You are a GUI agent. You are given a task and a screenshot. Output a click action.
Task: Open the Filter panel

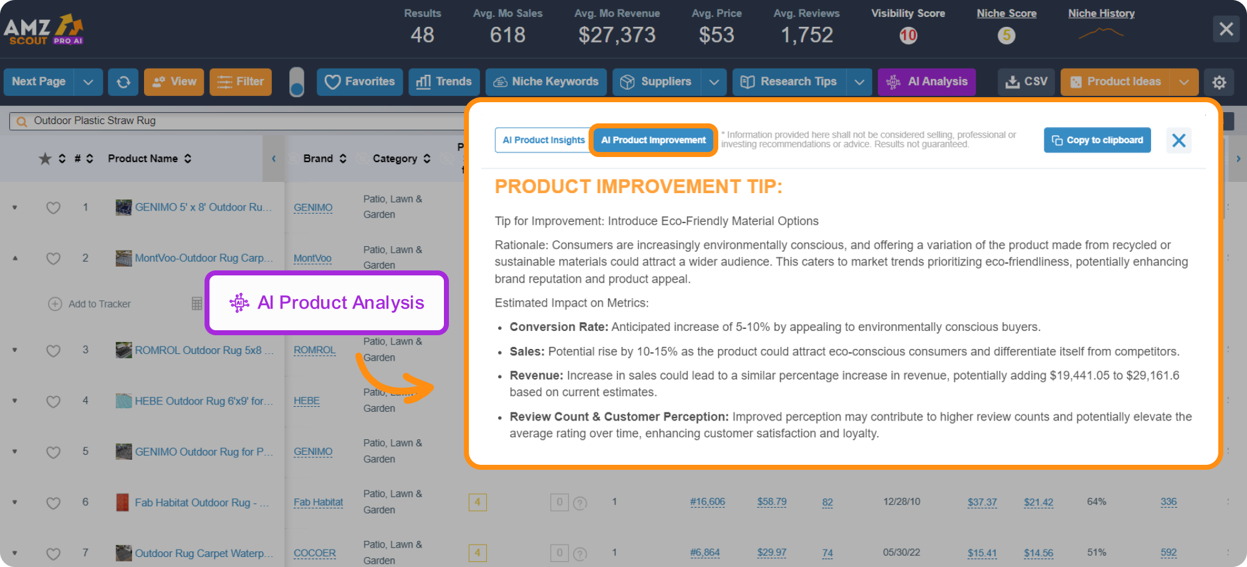point(241,81)
